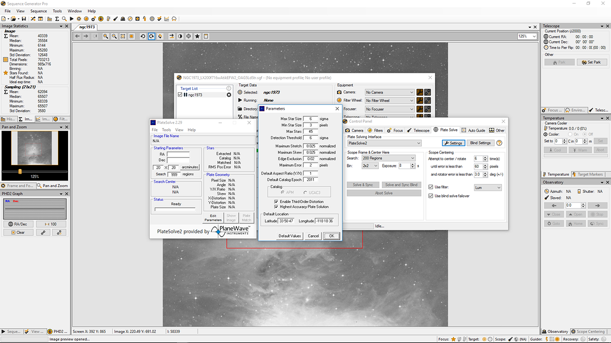Disable the Use filter checkbox
Viewport: 611px width, 343px height.
(x=431, y=188)
